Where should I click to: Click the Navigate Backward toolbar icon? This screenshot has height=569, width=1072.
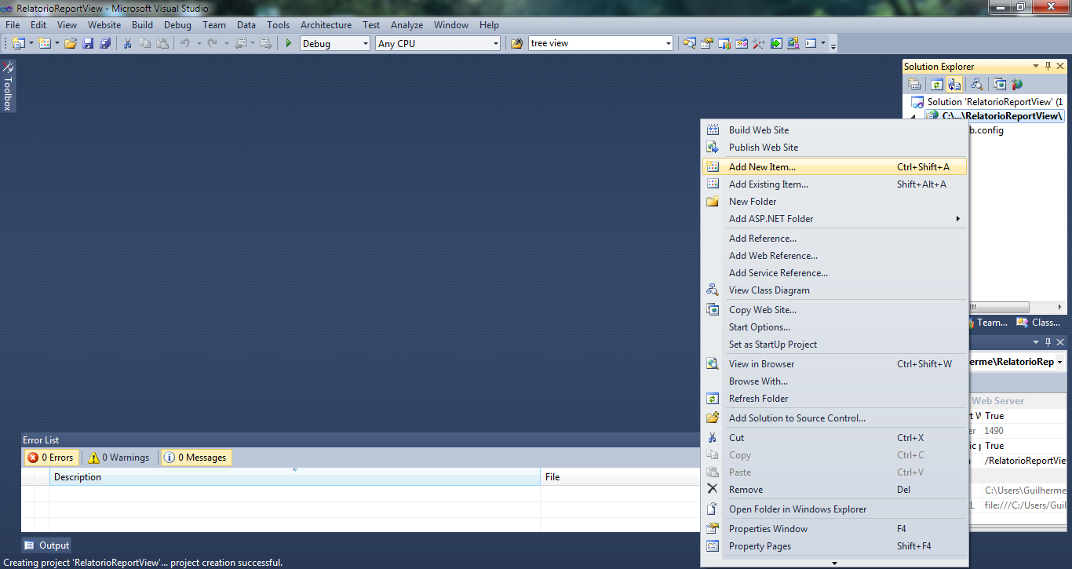pos(240,43)
